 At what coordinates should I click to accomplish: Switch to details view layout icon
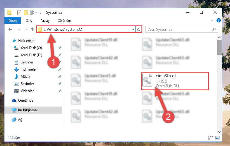211,138
